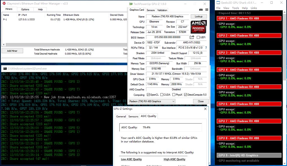Switch to the Sensors tab in GPU-Z
The height and width of the screenshot is (166, 287).
[x=151, y=10]
